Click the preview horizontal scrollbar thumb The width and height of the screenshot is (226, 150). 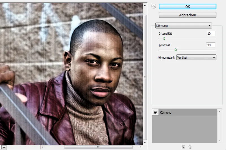click(x=98, y=147)
